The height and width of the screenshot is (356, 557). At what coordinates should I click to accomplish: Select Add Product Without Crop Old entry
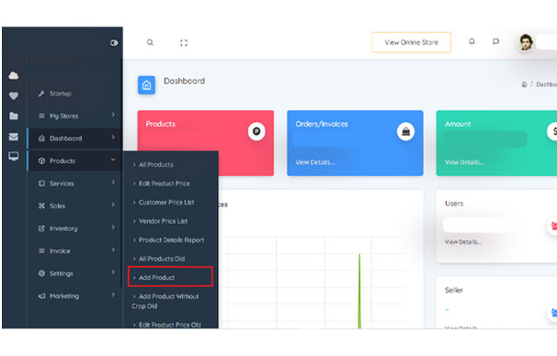click(165, 301)
